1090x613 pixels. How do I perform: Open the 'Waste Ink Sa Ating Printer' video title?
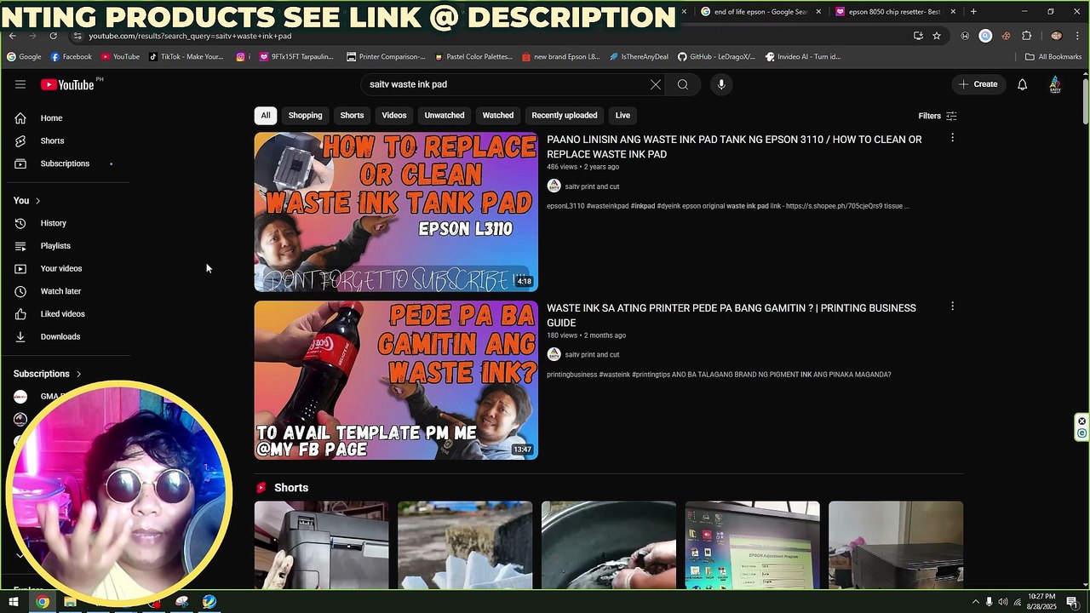click(731, 315)
